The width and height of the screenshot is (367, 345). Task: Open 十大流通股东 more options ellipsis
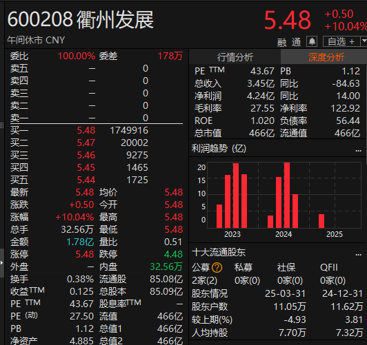[x=358, y=255]
